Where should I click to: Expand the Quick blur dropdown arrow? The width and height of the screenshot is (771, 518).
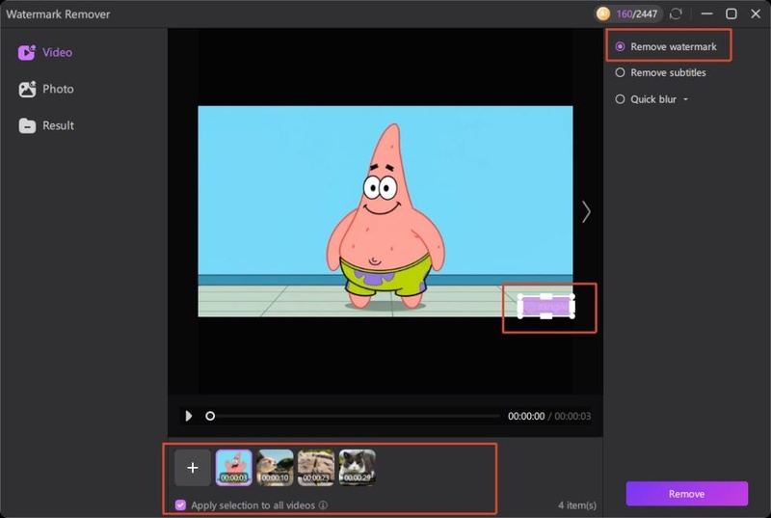685,99
